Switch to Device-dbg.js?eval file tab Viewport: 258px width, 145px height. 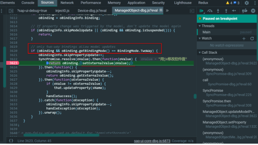coord(92,11)
